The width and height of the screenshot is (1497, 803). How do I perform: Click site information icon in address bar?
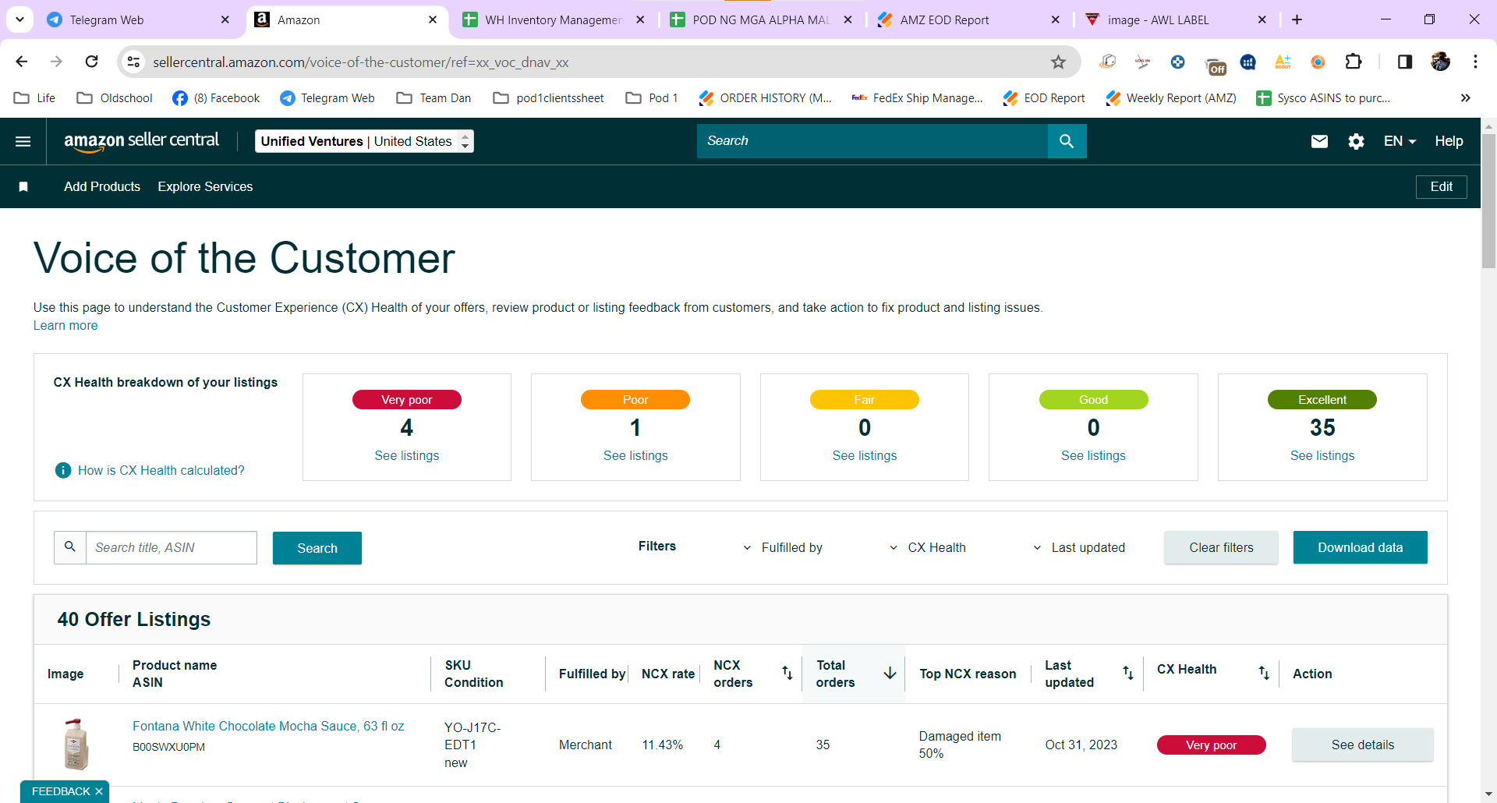click(x=134, y=62)
